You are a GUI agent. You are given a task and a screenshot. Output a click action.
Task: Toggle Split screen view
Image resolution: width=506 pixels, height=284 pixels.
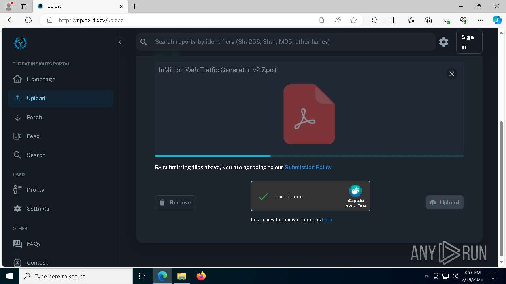pos(393,20)
